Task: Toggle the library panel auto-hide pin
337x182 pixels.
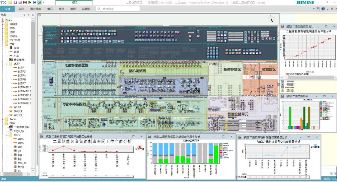Action: pyautogui.click(x=29, y=15)
